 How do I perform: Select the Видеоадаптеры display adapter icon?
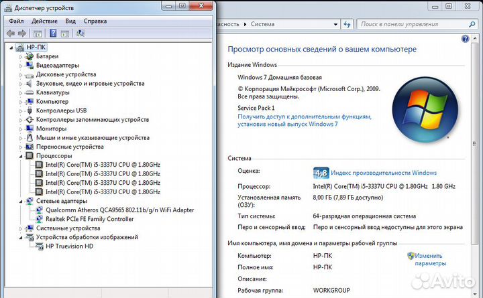[30, 65]
